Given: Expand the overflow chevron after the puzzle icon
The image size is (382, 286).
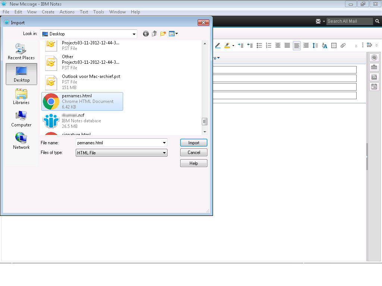Looking at the screenshot, I should pos(377,45).
